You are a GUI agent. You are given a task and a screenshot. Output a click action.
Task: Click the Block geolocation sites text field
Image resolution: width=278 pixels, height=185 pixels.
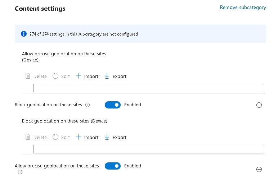148,149
